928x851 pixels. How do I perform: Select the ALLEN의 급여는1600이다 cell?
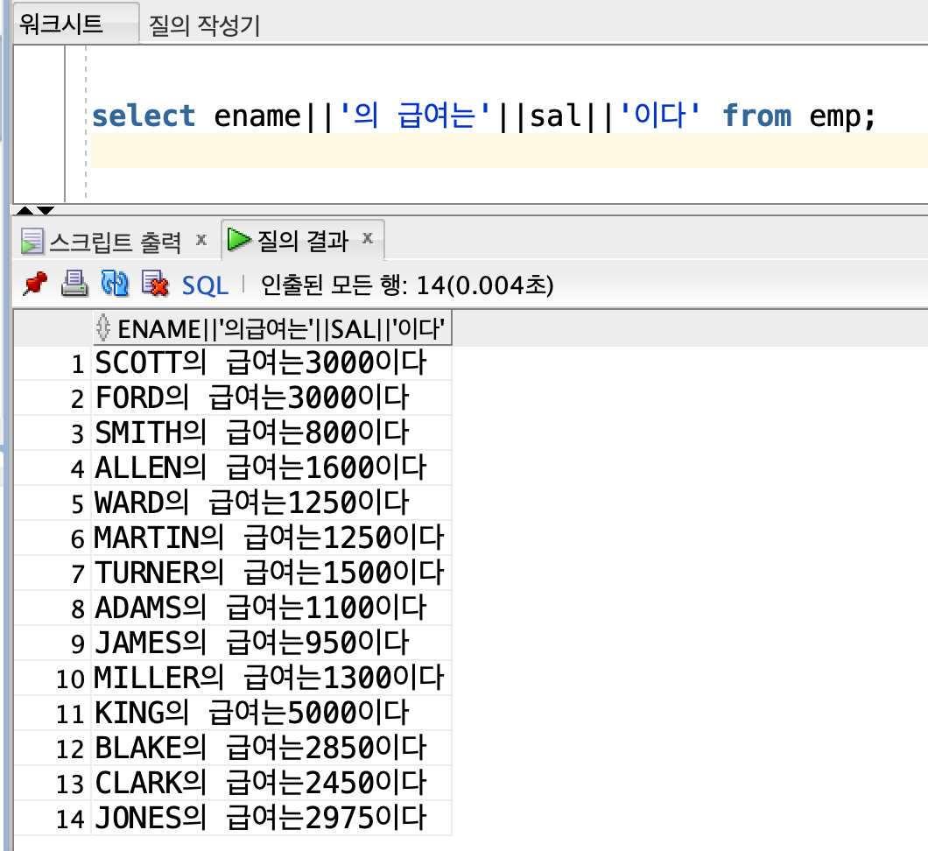pos(271,468)
